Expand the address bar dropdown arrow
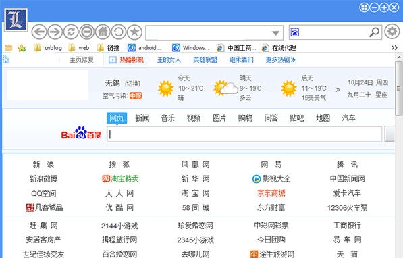The image size is (403, 258). (275, 33)
